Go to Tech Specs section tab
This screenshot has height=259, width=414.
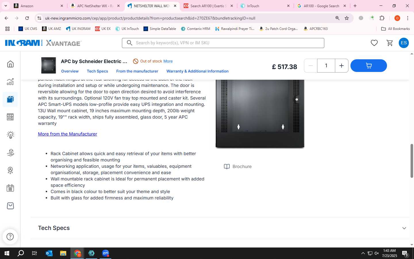pyautogui.click(x=97, y=71)
